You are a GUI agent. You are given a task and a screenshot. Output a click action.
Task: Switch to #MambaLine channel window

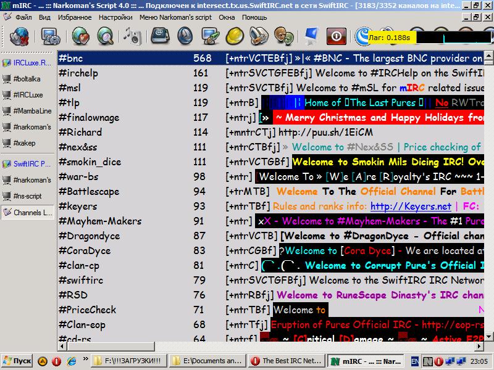pos(27,111)
